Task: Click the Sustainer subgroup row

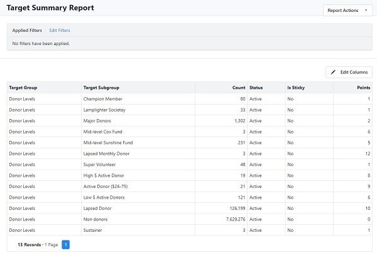Action: (x=190, y=230)
